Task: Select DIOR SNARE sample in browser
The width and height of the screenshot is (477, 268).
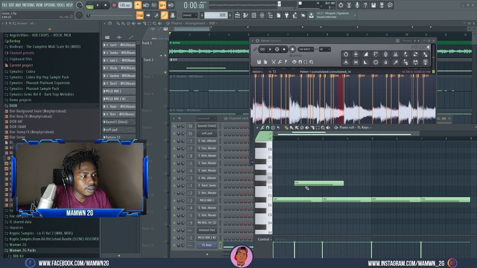Action: (x=18, y=127)
